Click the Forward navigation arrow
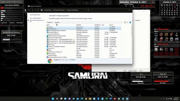The image size is (180, 101). click(32, 10)
